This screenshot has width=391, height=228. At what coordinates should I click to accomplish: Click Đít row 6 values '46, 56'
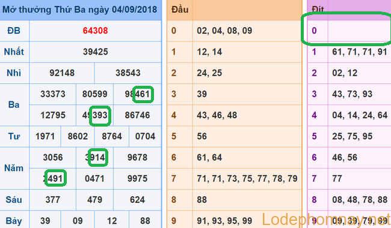click(x=345, y=157)
